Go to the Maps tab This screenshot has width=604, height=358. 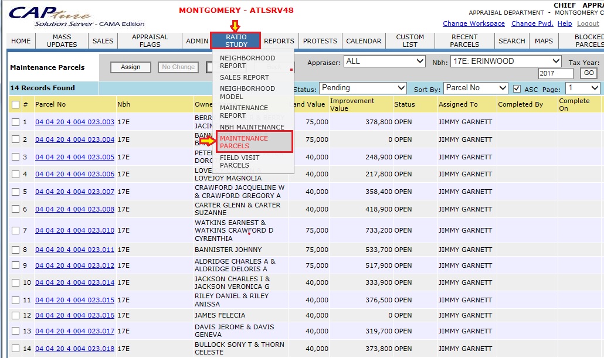click(x=544, y=41)
